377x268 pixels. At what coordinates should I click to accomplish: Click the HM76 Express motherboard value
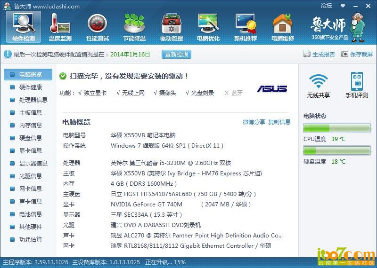pyautogui.click(x=186, y=173)
